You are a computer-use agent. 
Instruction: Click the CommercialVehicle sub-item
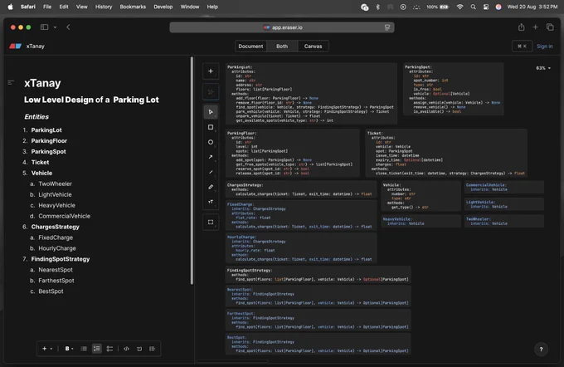65,216
